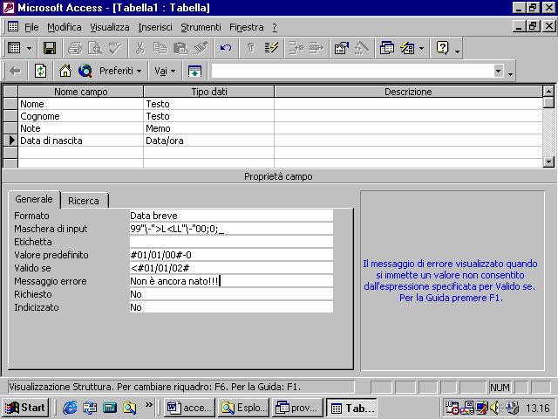Click the row selector for Nome
Viewport: 558px width, 419px height.
[x=10, y=104]
